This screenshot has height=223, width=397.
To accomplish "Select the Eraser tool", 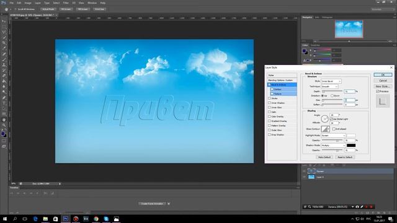I will (x=4, y=76).
